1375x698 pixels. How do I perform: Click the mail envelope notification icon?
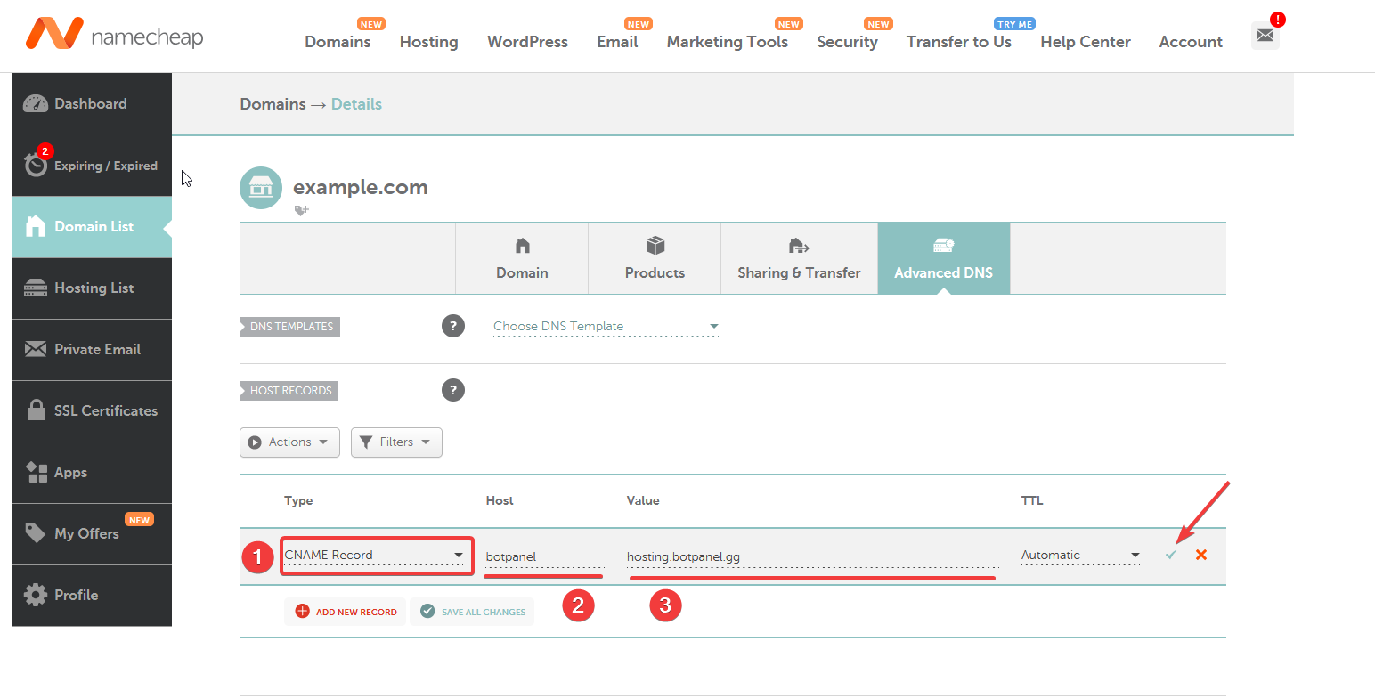[1265, 36]
